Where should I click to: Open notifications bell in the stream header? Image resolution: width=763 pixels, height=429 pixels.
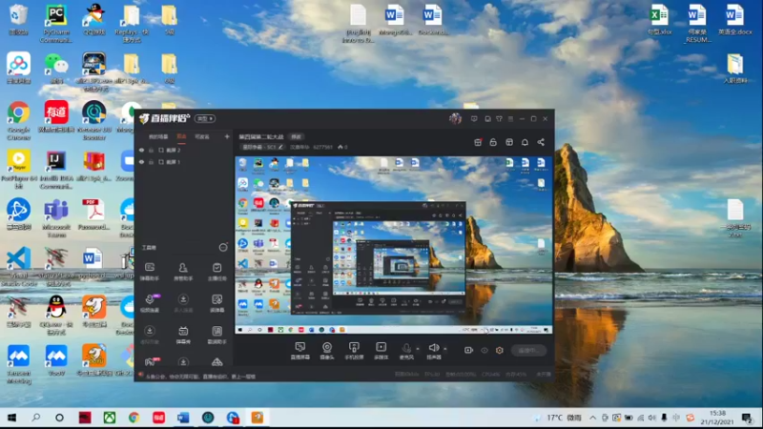(x=525, y=142)
